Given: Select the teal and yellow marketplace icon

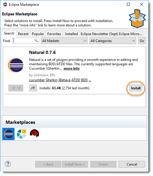Looking at the screenshot, I should (21, 134).
